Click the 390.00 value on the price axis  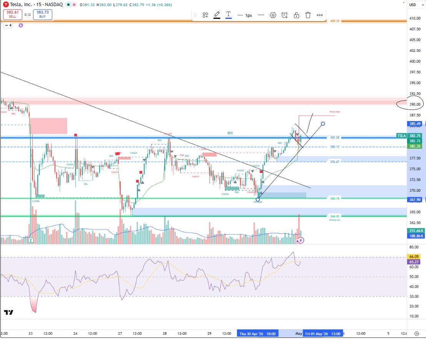click(x=415, y=104)
